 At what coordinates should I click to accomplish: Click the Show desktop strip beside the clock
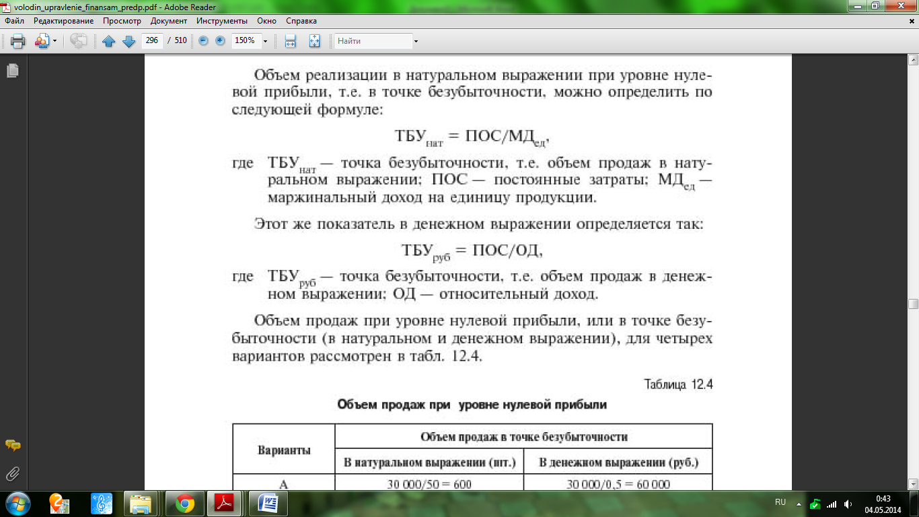pos(914,504)
